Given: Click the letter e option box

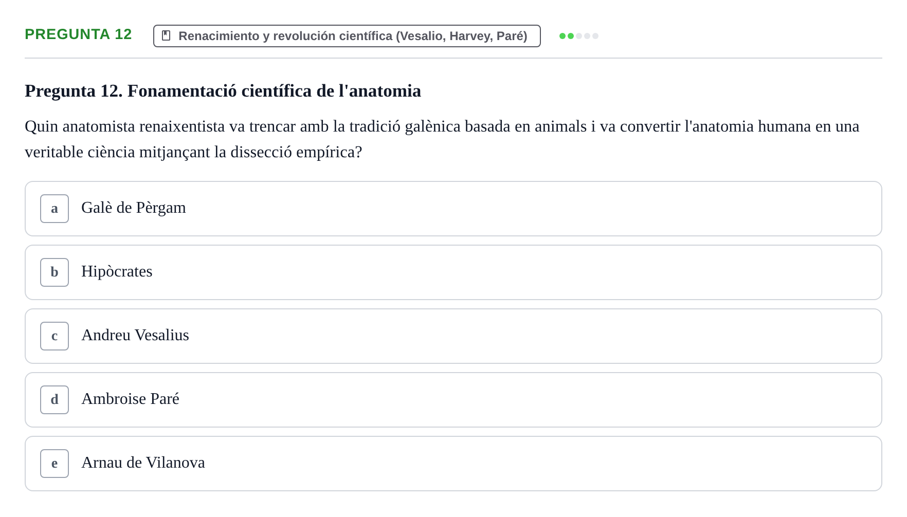Looking at the screenshot, I should 55,464.
